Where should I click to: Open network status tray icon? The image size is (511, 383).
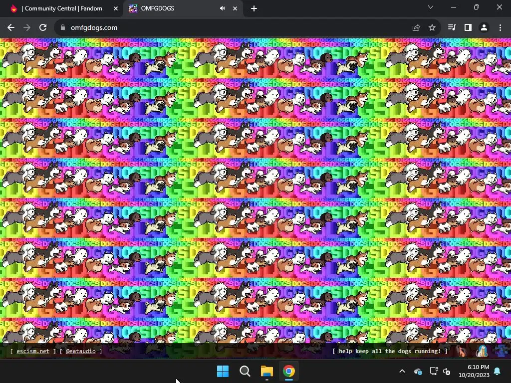tap(434, 371)
